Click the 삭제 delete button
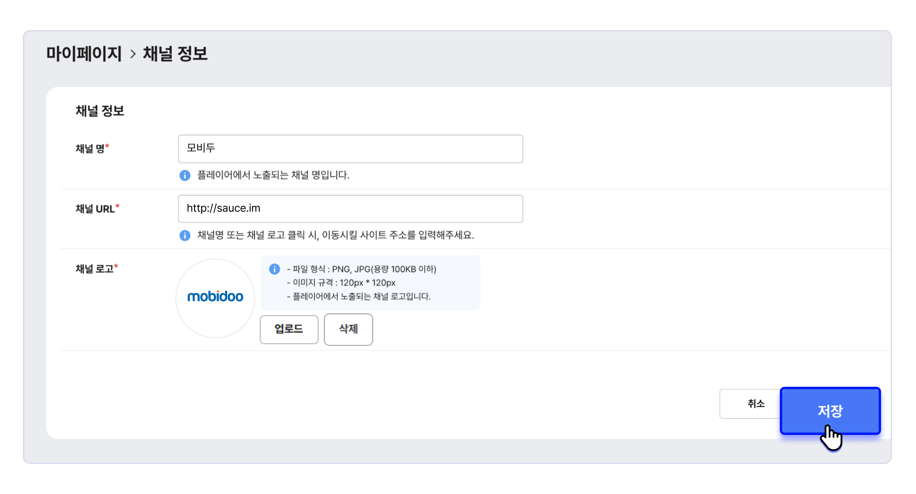 click(x=348, y=329)
